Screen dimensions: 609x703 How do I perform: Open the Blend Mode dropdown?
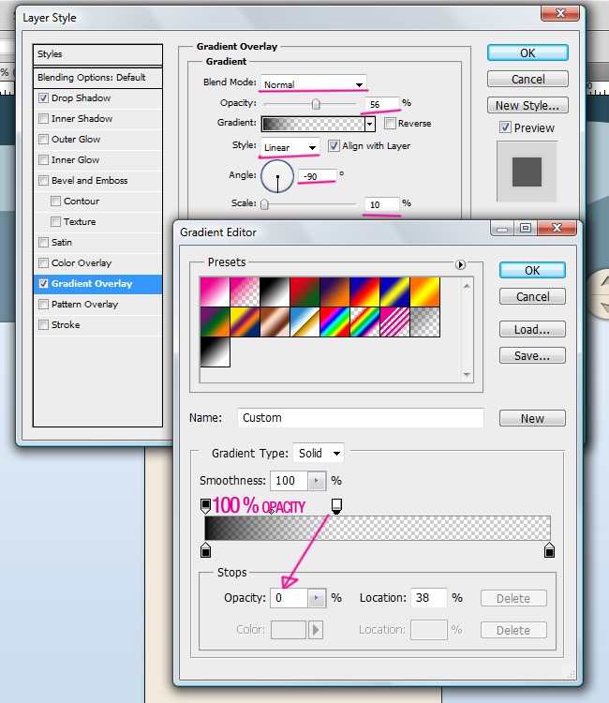click(x=313, y=83)
